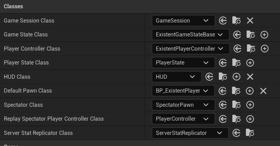Browse to ExistentPlayerController in Content Browser

point(251,49)
